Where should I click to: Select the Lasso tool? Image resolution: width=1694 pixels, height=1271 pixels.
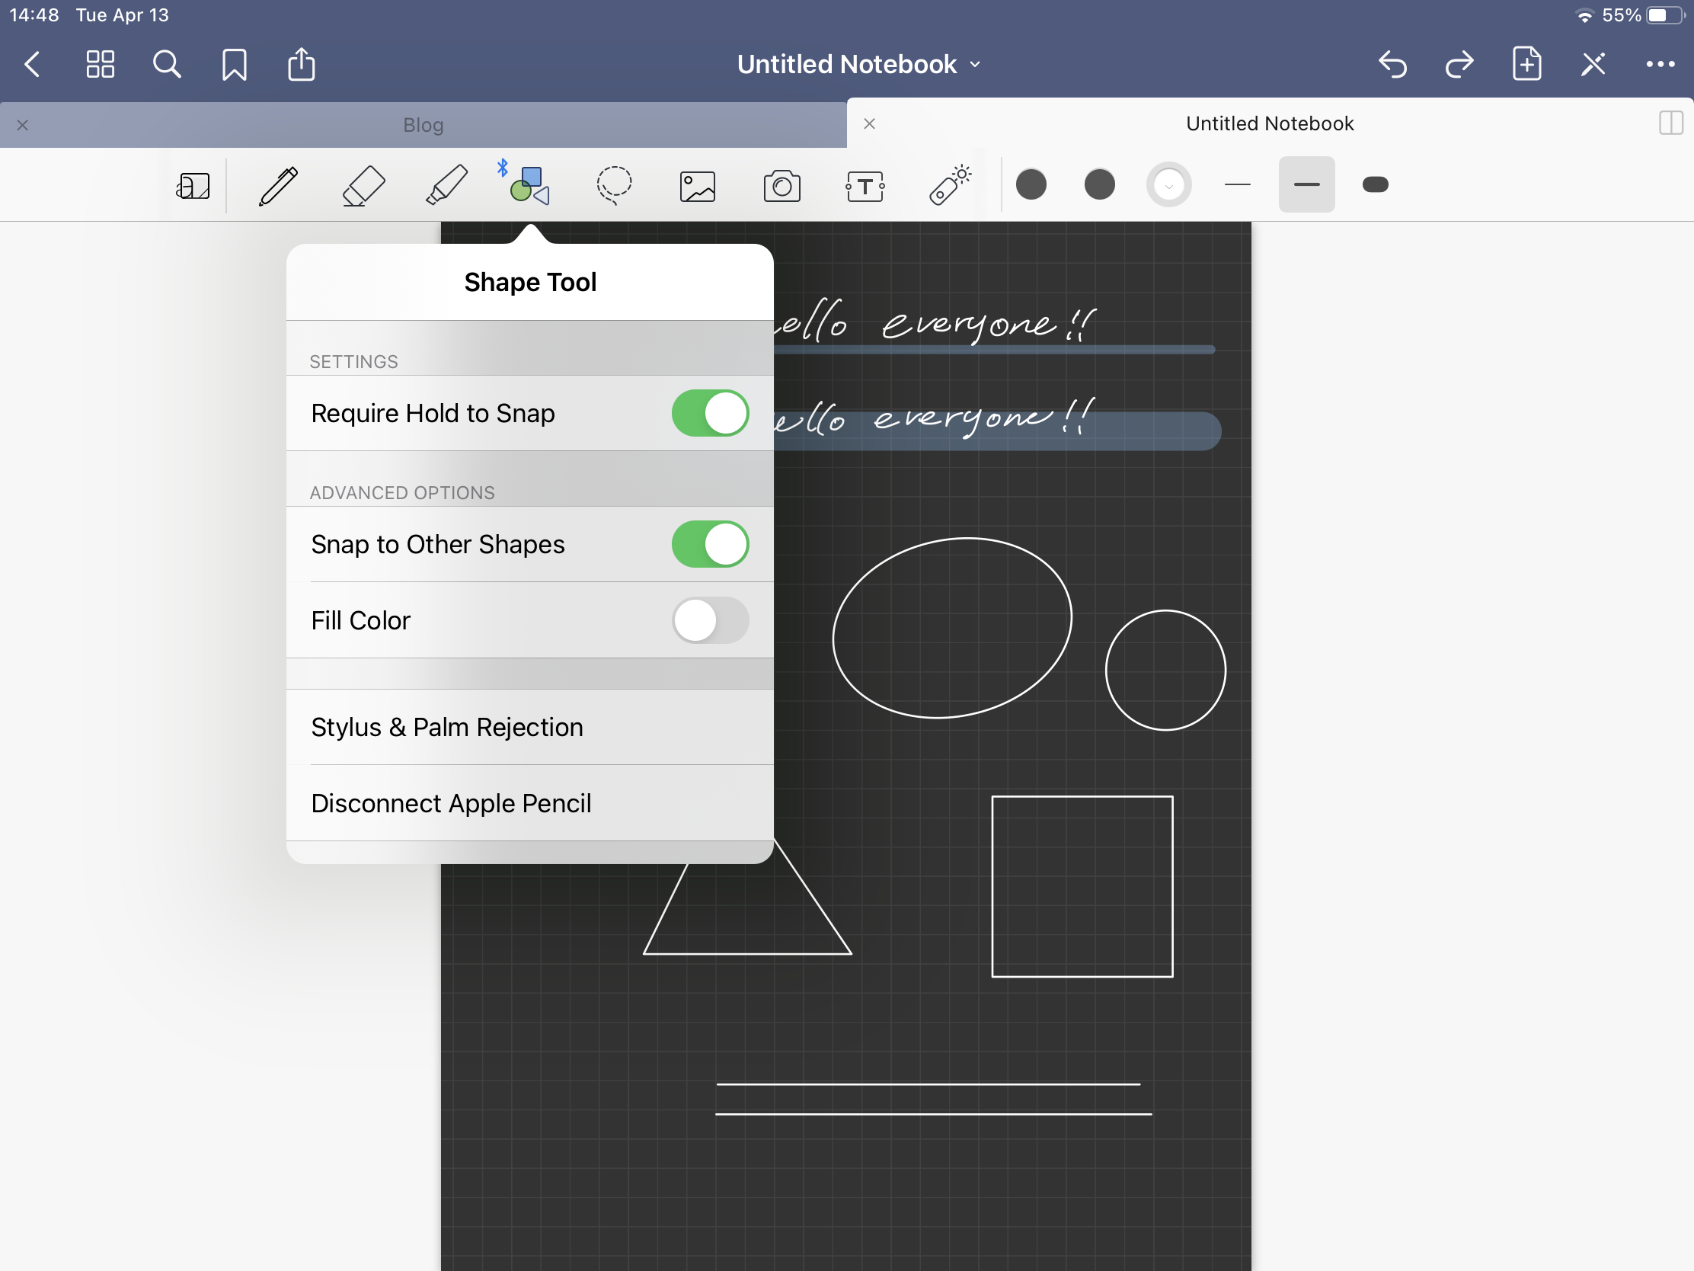click(613, 185)
